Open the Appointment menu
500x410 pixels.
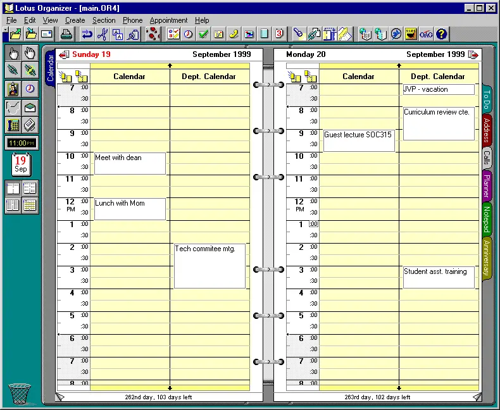(x=169, y=20)
